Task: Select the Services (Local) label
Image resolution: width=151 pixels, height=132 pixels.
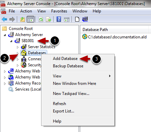Action: click(x=28, y=89)
